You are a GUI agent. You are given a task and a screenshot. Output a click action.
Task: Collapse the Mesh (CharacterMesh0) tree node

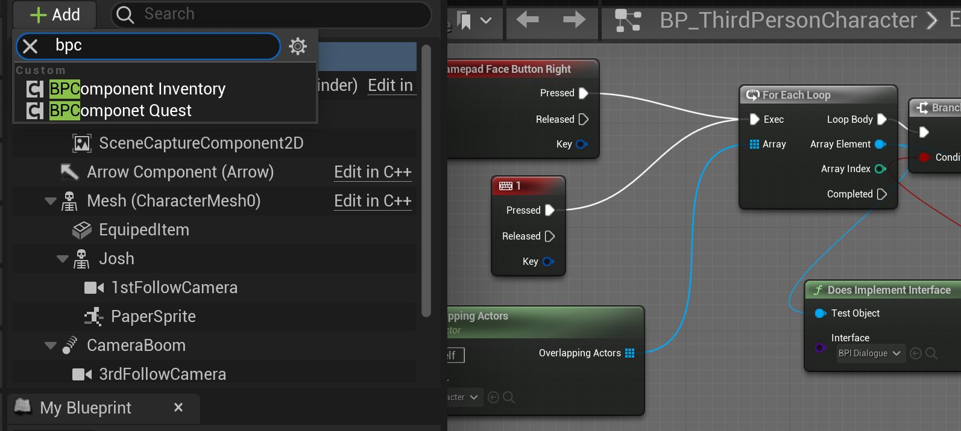click(x=51, y=201)
